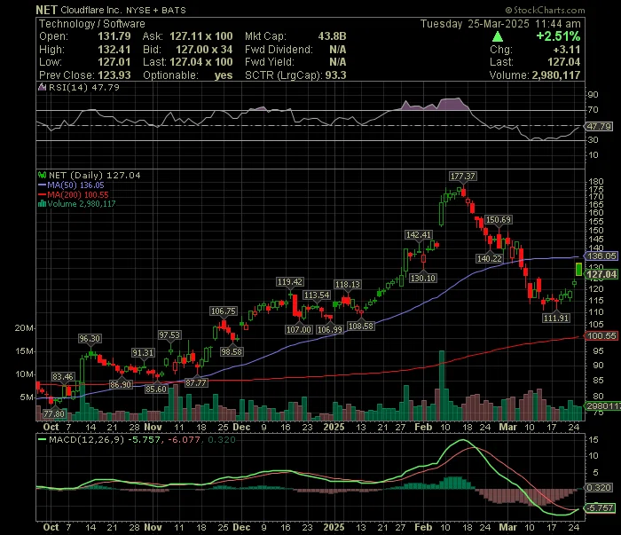Click the price label 150.69
The height and width of the screenshot is (535, 621).
pos(499,219)
